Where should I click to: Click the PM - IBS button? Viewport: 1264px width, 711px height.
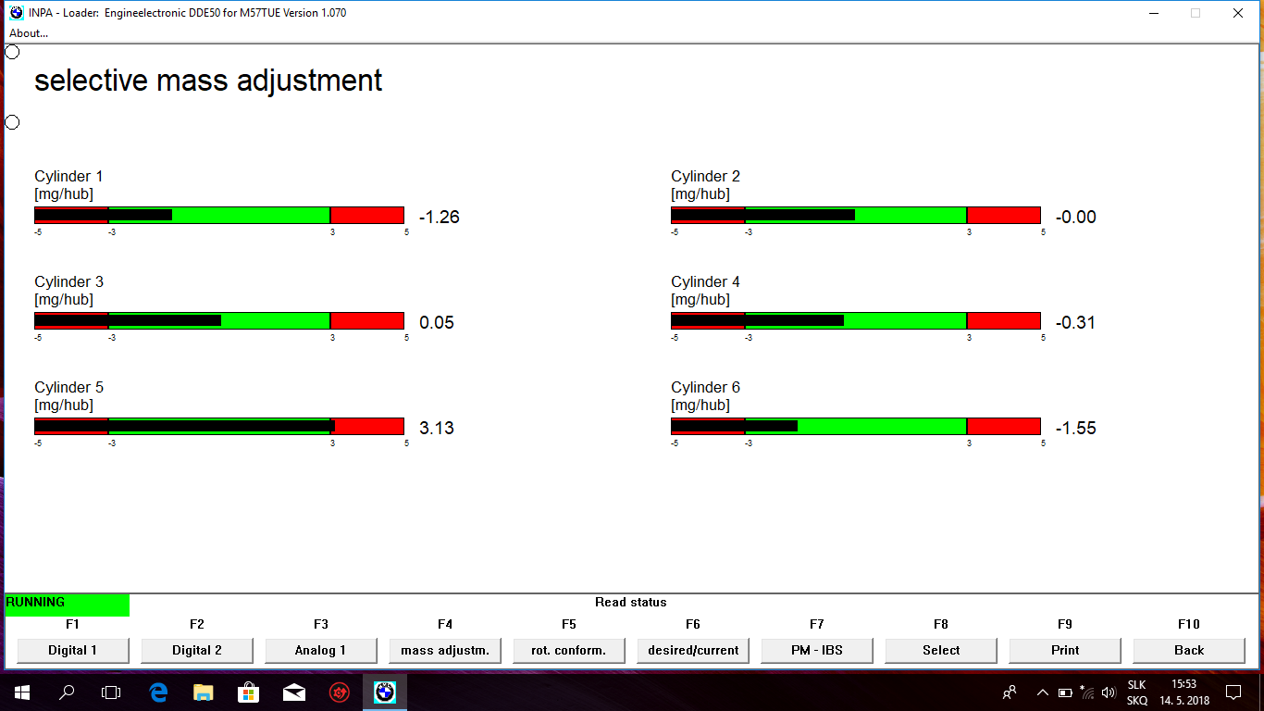pyautogui.click(x=817, y=650)
